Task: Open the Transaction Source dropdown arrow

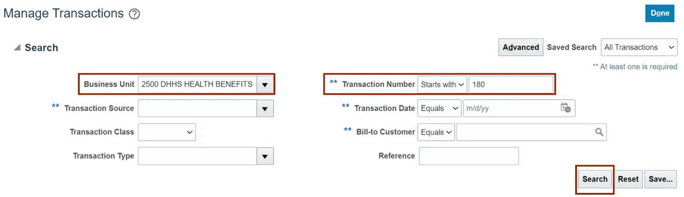Action: [x=265, y=108]
